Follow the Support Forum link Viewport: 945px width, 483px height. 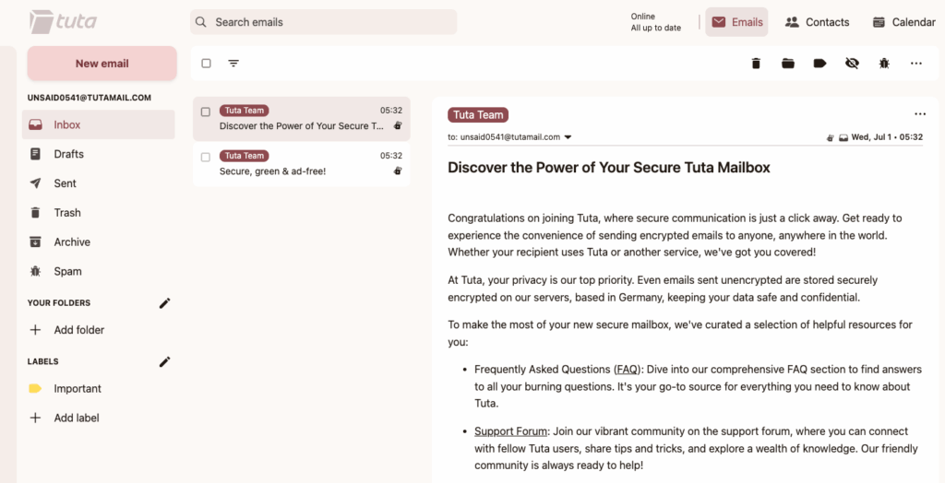click(510, 431)
